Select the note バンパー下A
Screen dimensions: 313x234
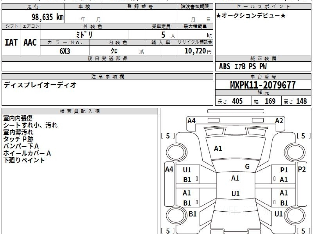[21, 146]
